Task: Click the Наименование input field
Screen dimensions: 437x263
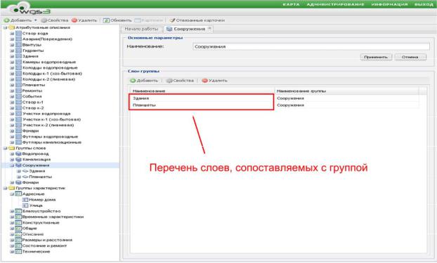Action: pos(311,46)
